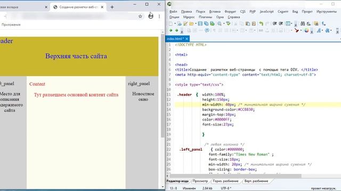The width and height of the screenshot is (341, 191).
Task: Click the edit document pencil icon
Action: tap(185, 23)
